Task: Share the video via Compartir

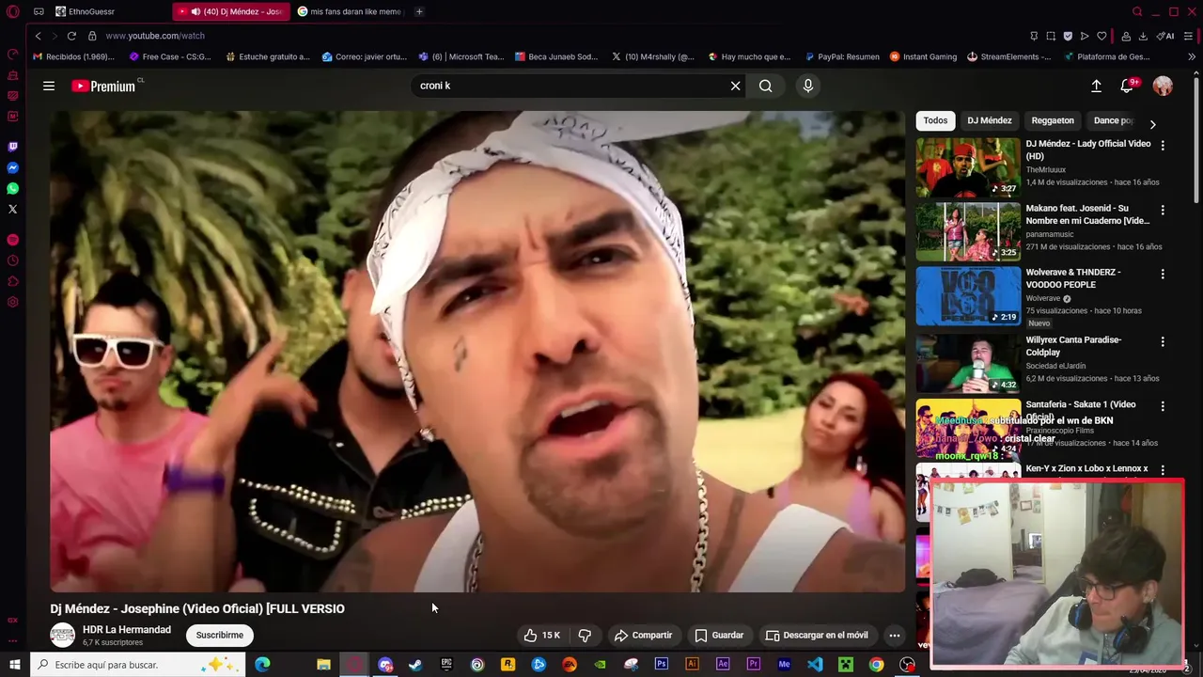Action: point(643,636)
